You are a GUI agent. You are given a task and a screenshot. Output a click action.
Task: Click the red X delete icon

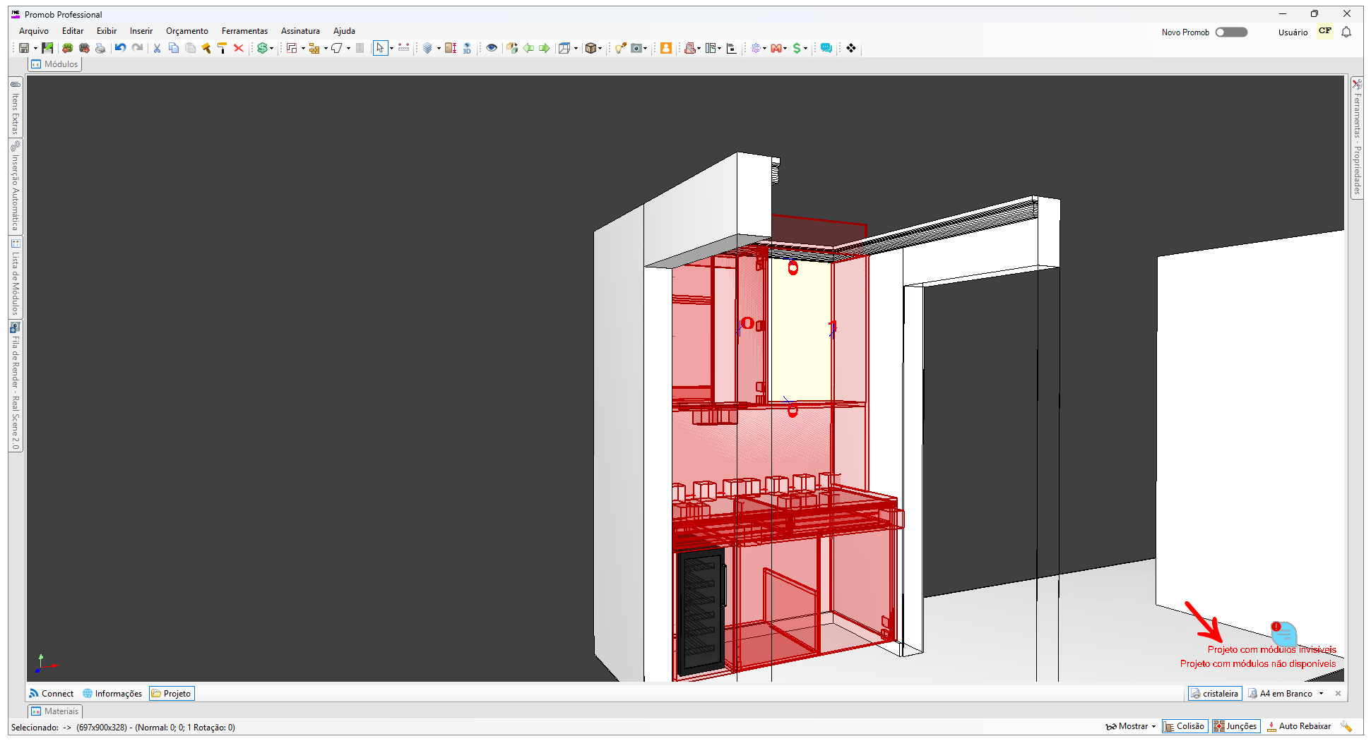click(x=239, y=48)
